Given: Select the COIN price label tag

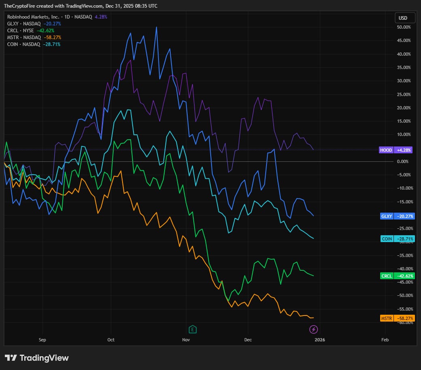Looking at the screenshot, I should point(398,239).
